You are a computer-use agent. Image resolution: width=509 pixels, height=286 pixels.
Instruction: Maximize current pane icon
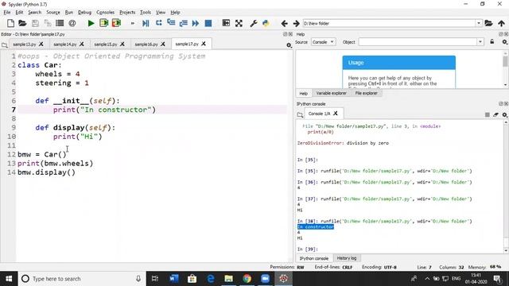[226, 23]
